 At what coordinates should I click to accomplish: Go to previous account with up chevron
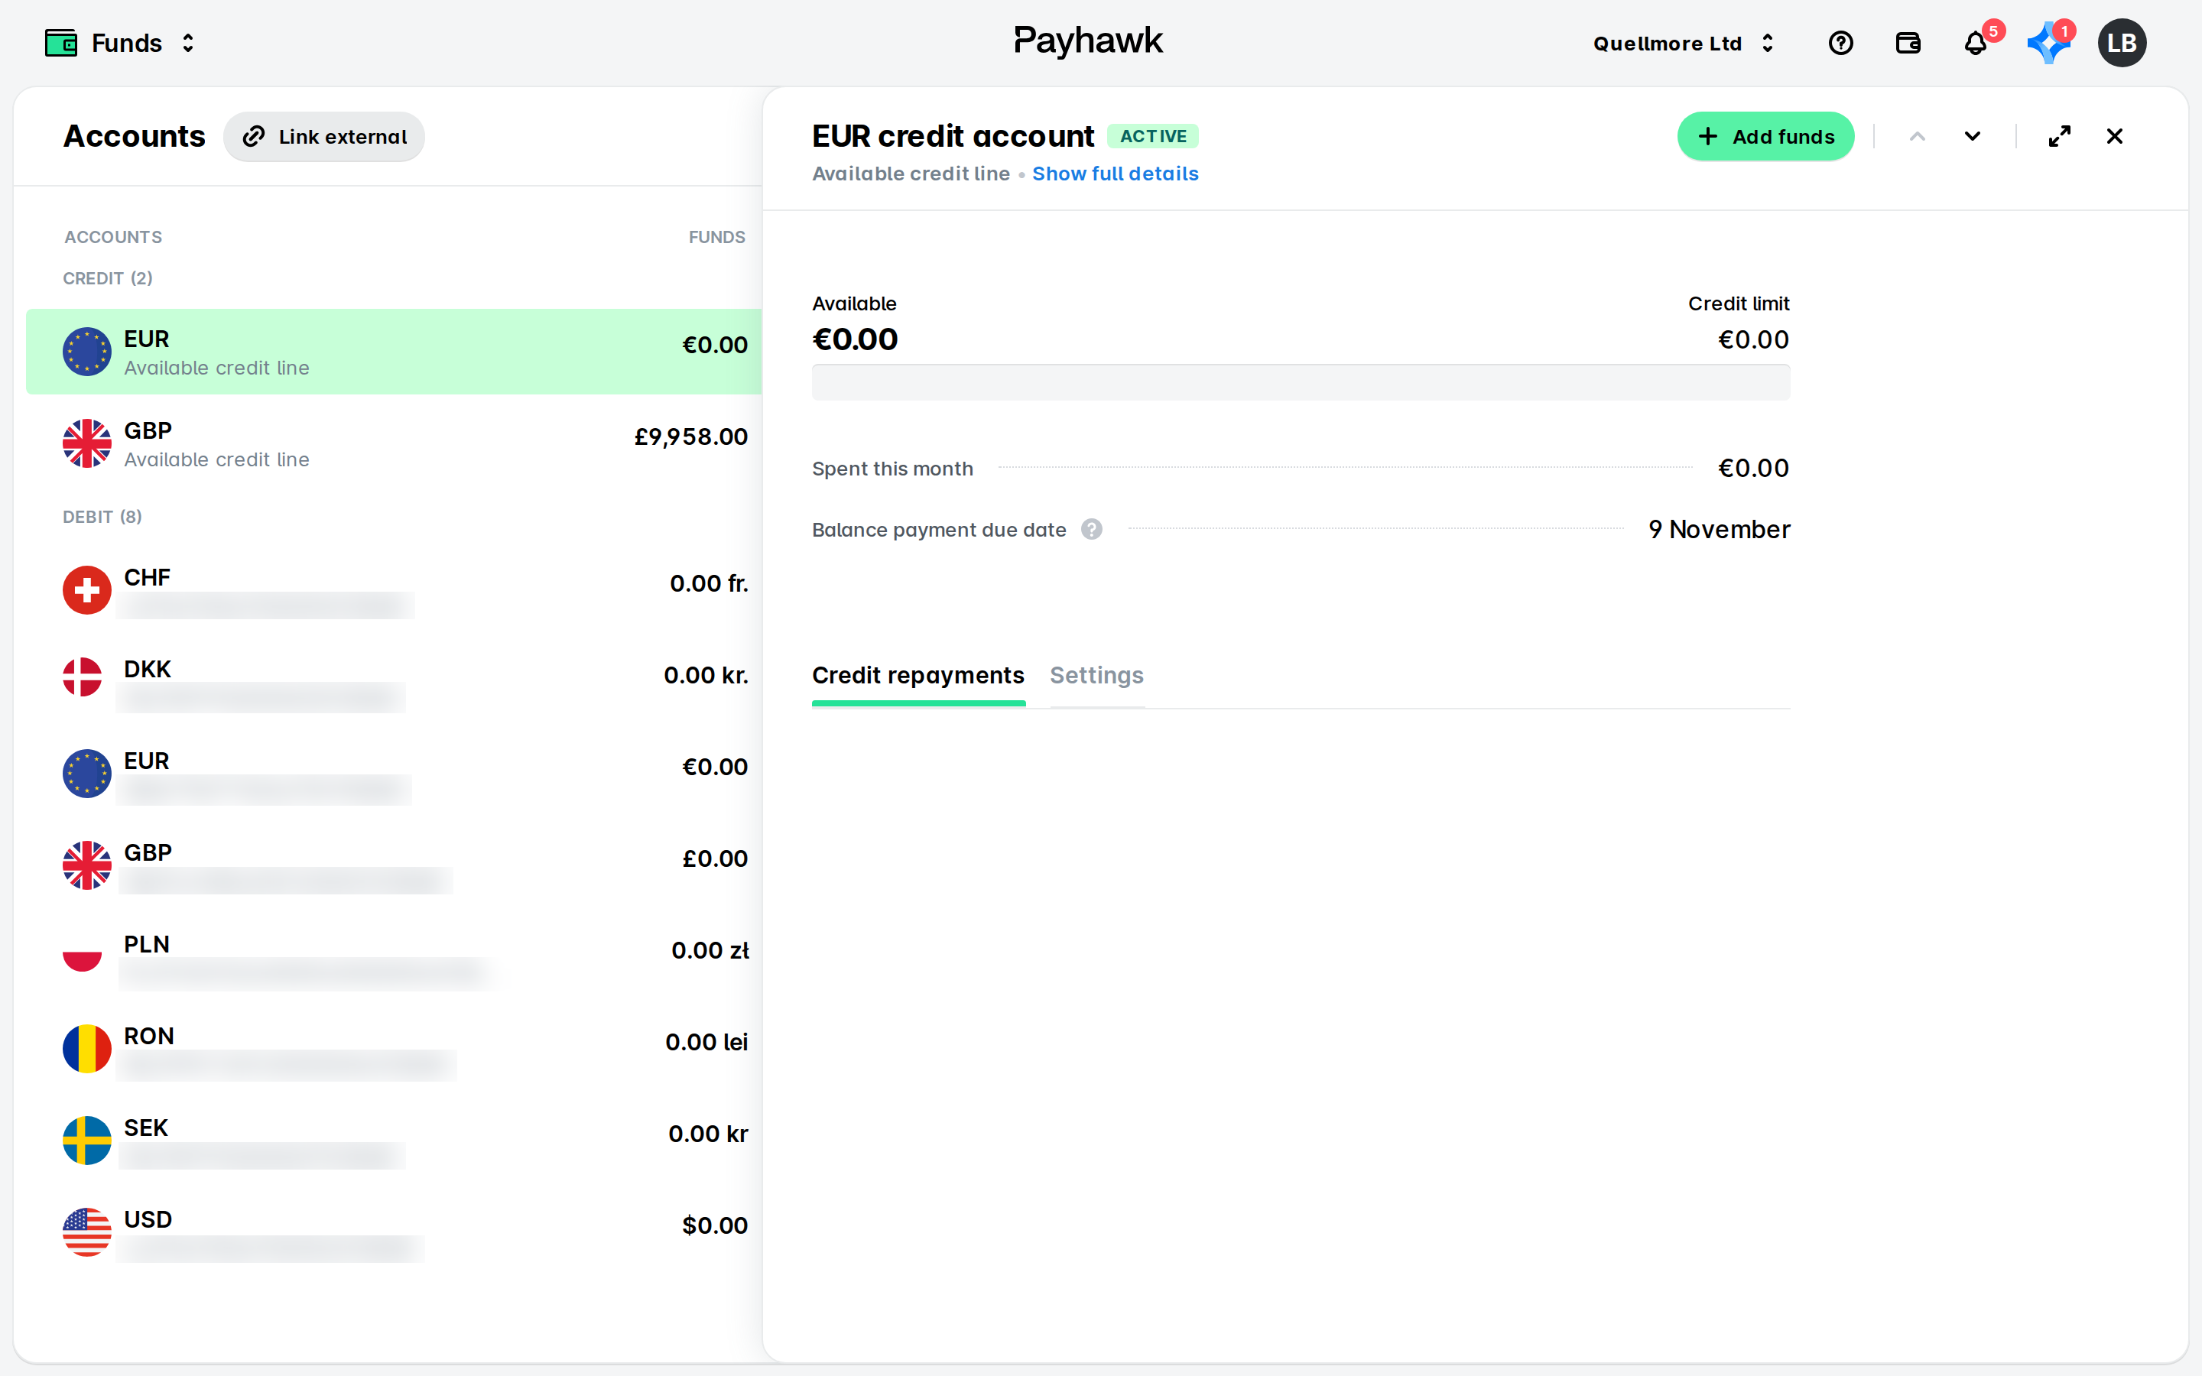point(1918,137)
